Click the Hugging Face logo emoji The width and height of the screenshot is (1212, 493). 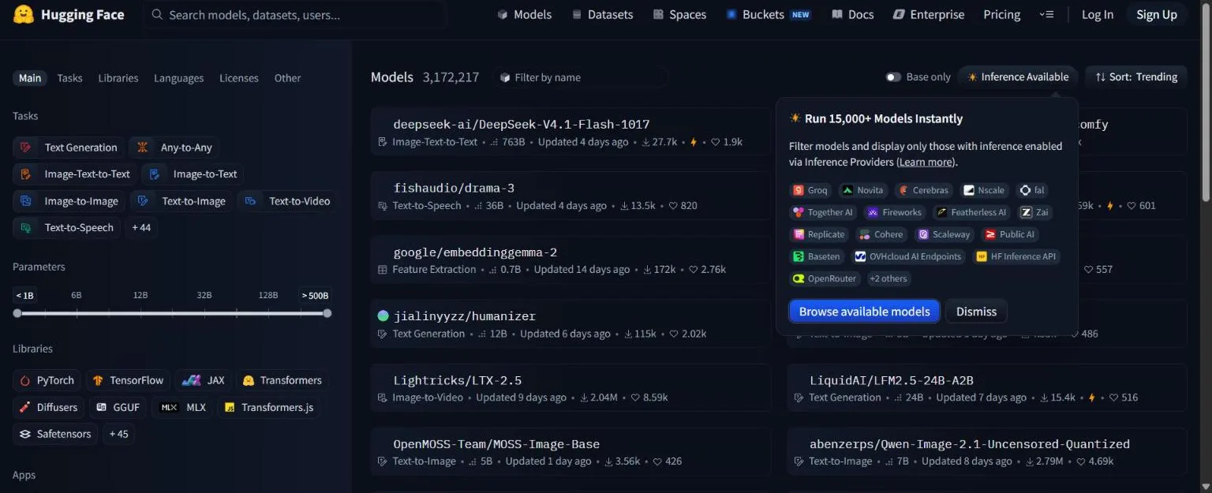24,14
